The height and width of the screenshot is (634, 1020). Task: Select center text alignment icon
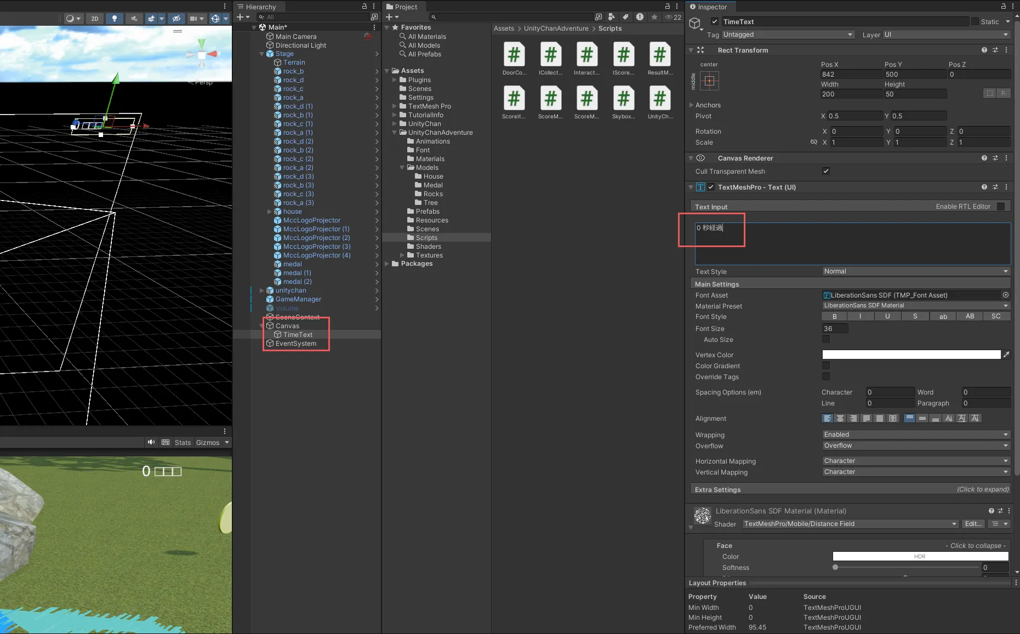point(840,418)
